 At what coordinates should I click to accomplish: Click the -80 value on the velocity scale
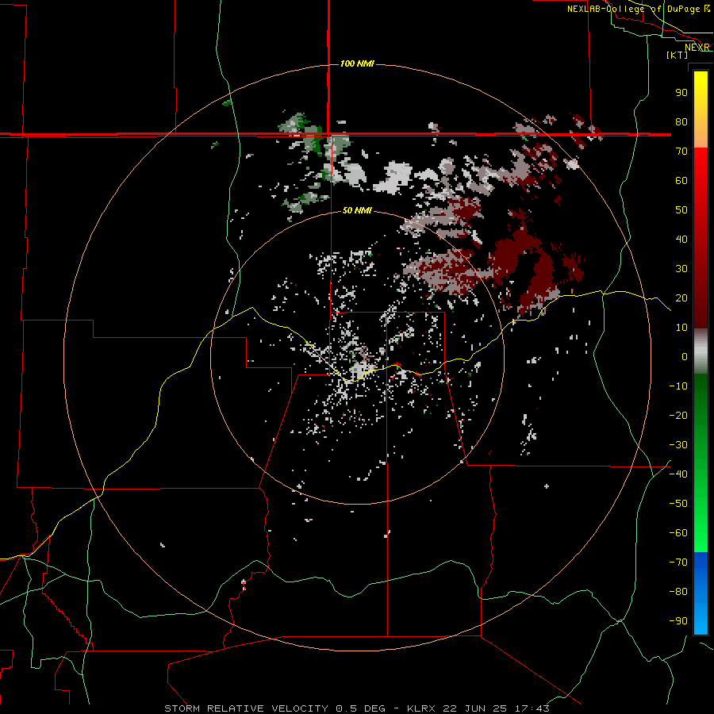pos(678,592)
